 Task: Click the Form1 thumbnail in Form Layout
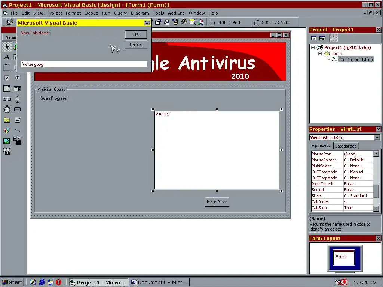pyautogui.click(x=344, y=257)
